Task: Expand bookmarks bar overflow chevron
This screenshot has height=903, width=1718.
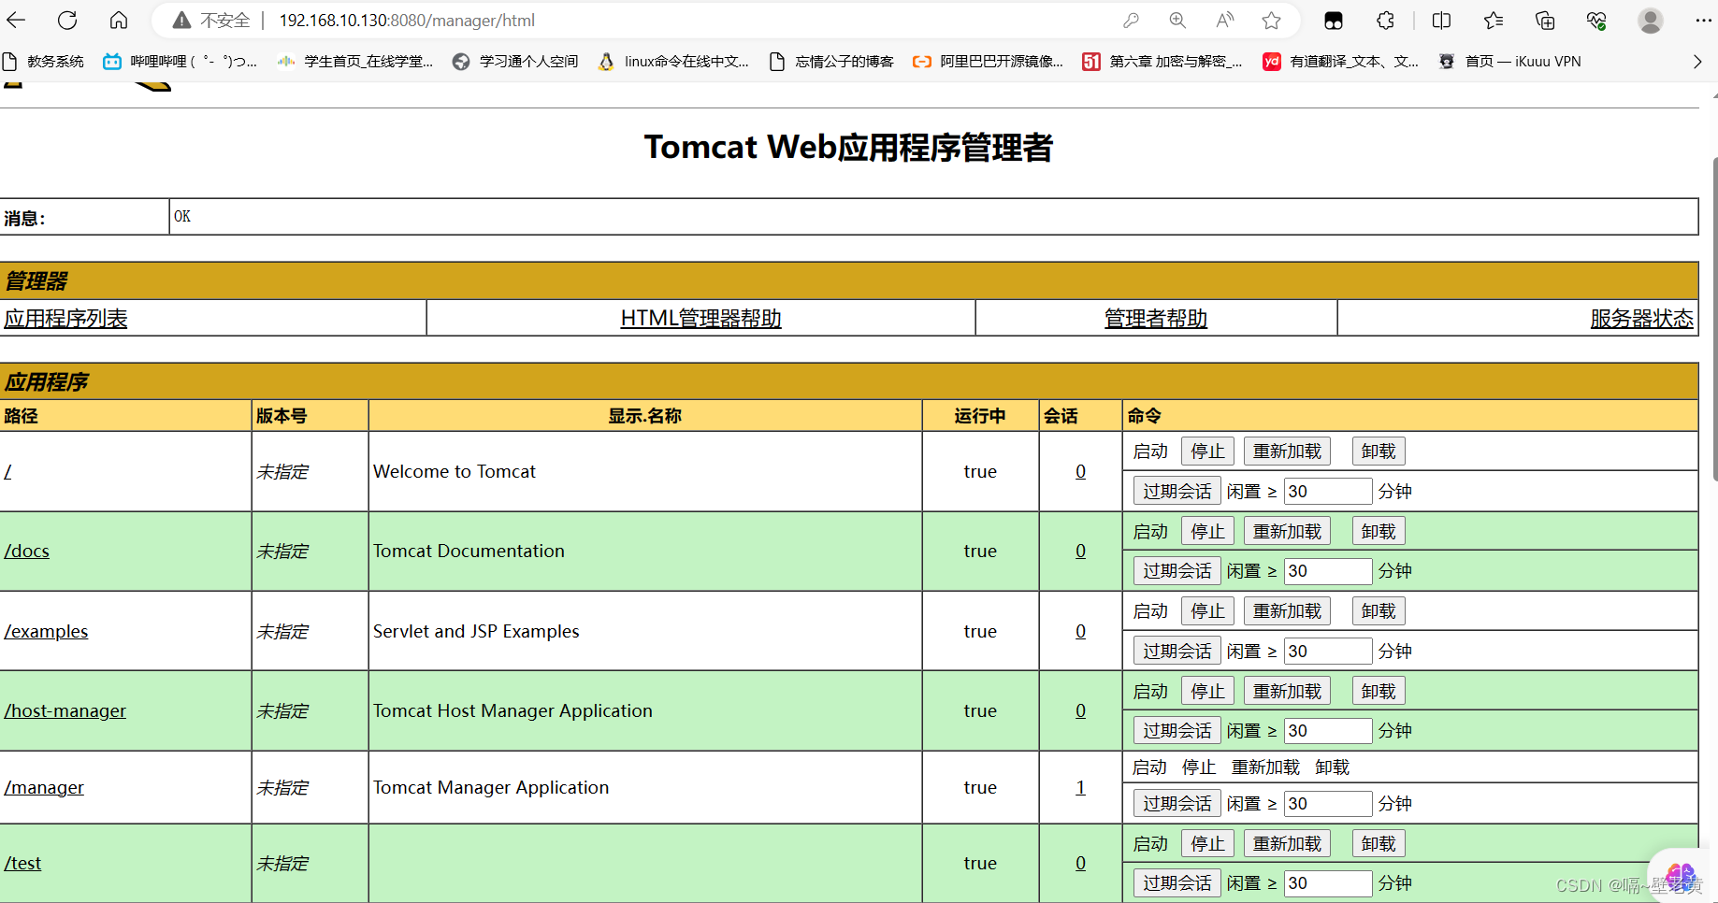Action: [x=1697, y=62]
